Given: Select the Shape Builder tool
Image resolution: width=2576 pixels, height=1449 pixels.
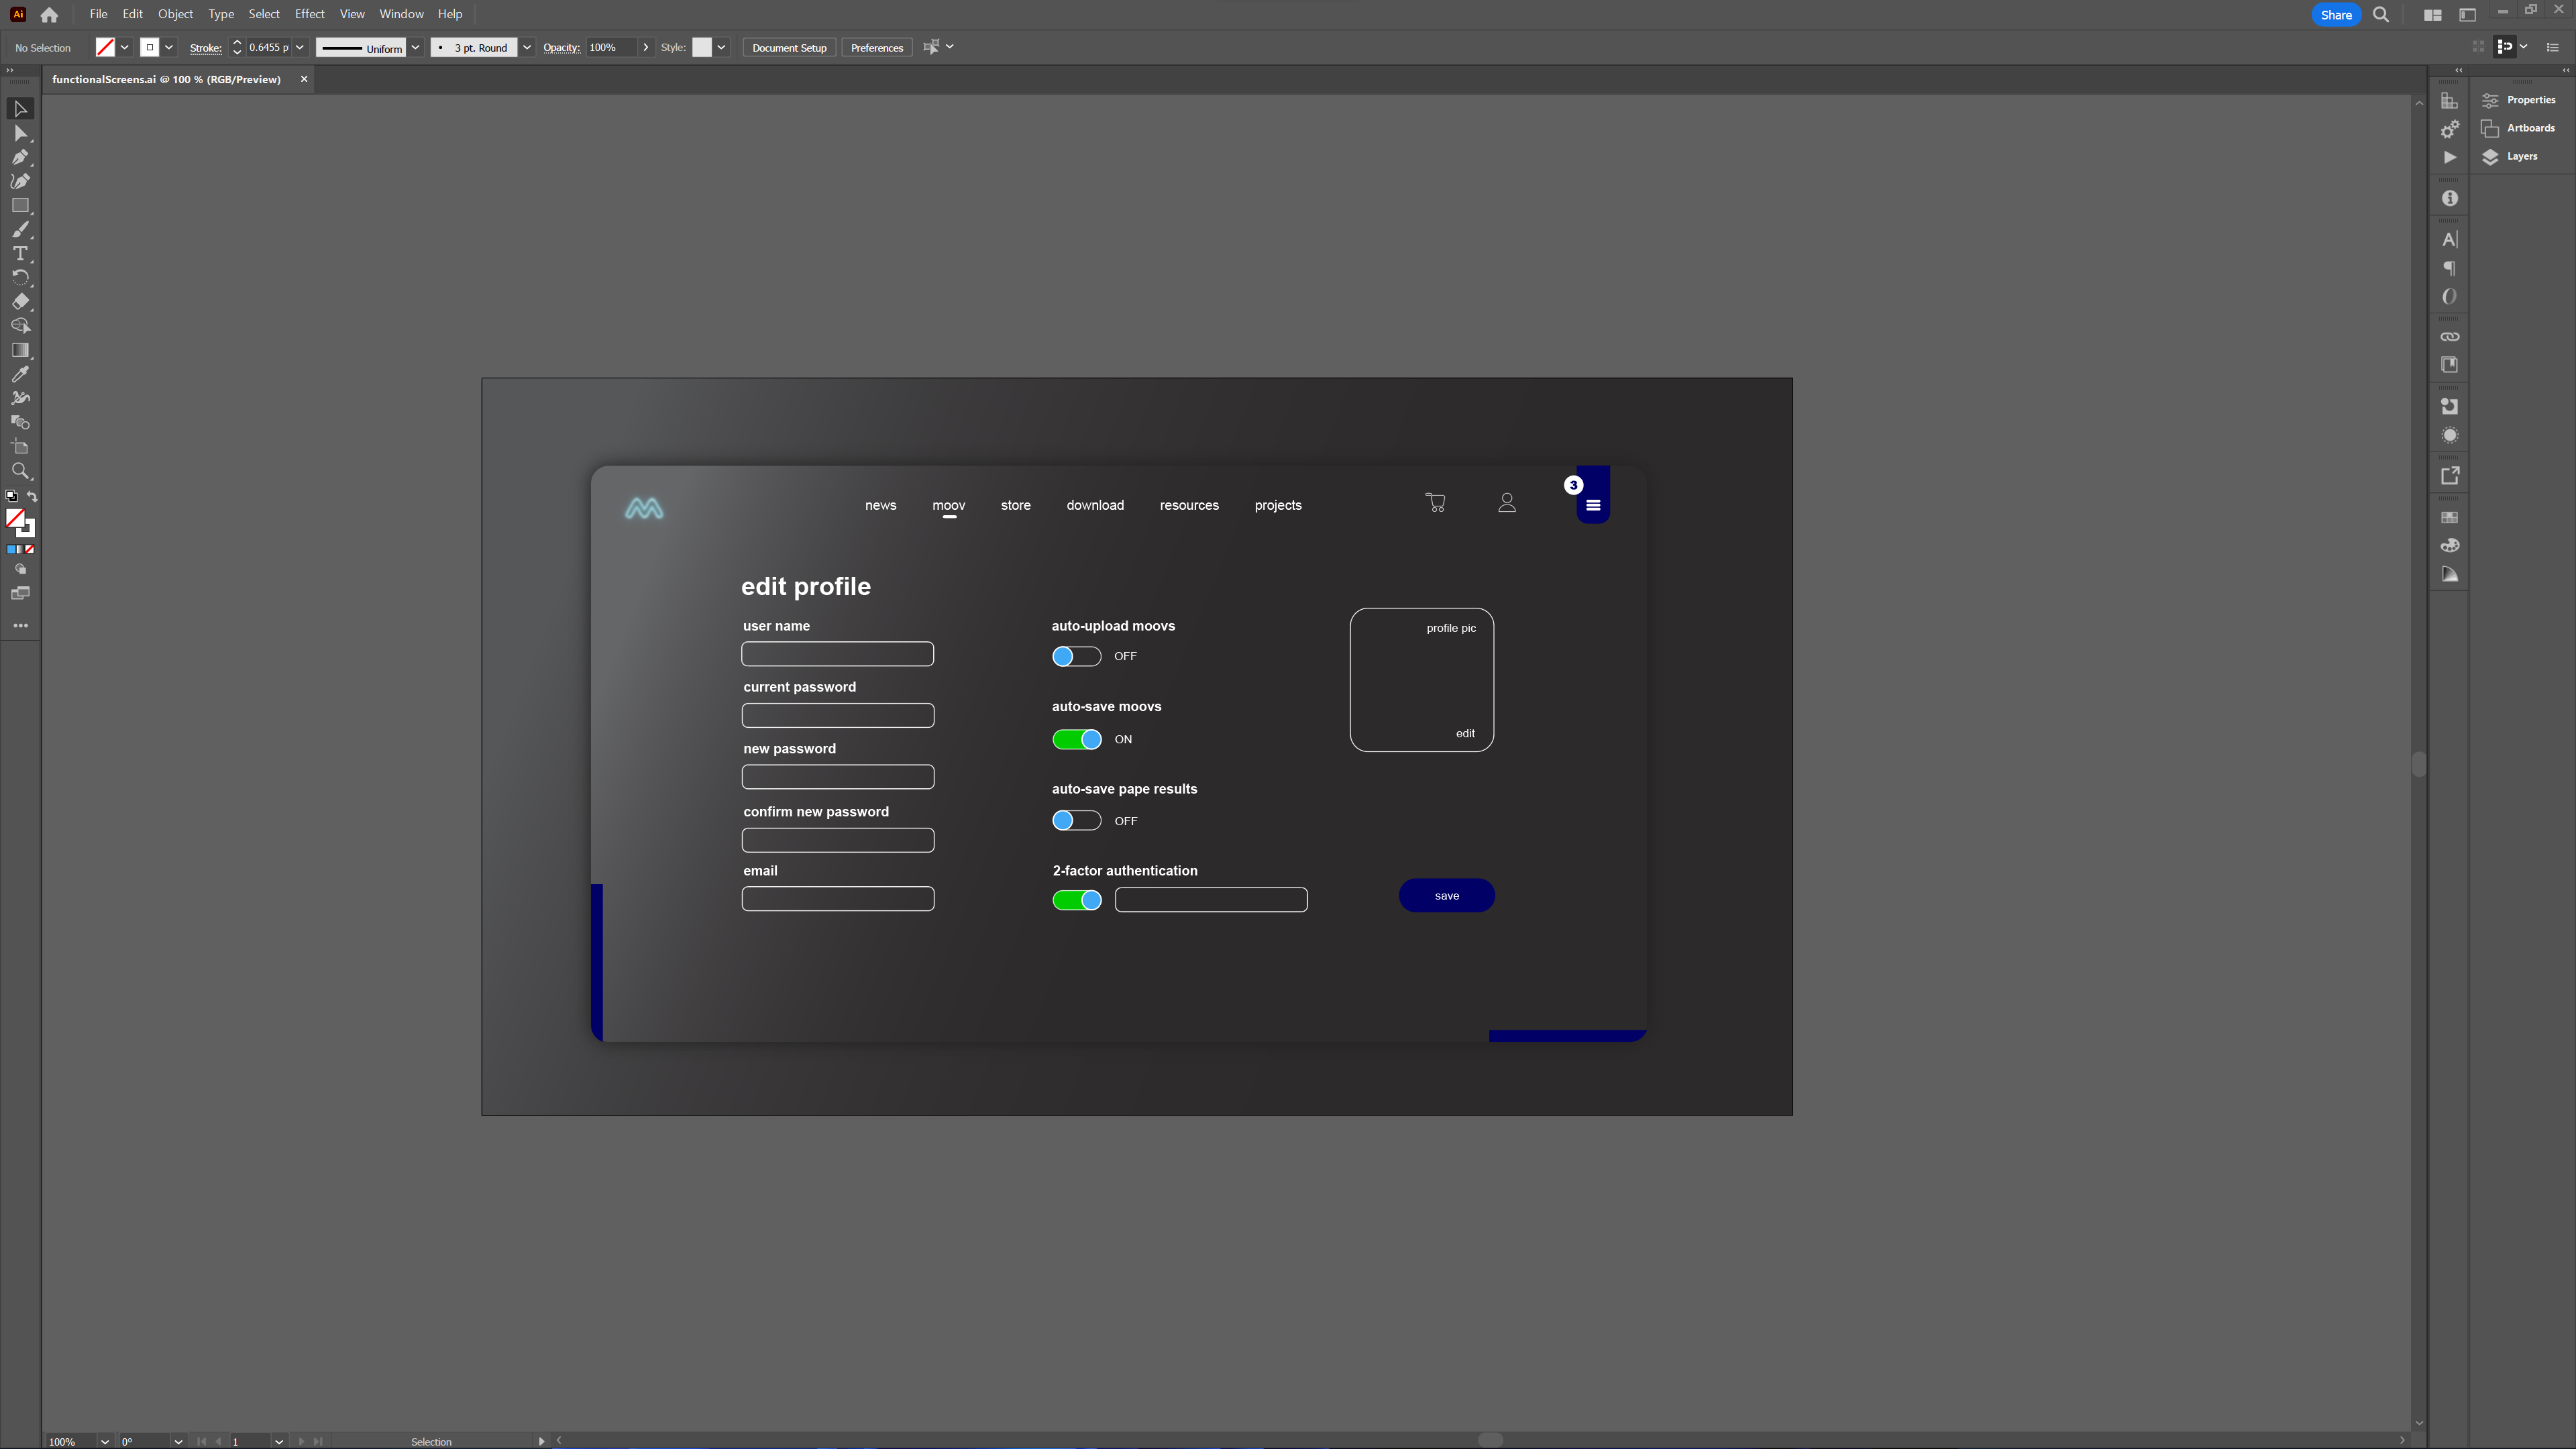Looking at the screenshot, I should click(x=20, y=326).
